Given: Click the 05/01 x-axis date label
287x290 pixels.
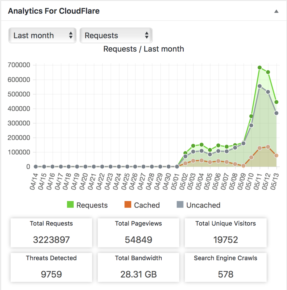Looking at the screenshot, I should point(175,182).
